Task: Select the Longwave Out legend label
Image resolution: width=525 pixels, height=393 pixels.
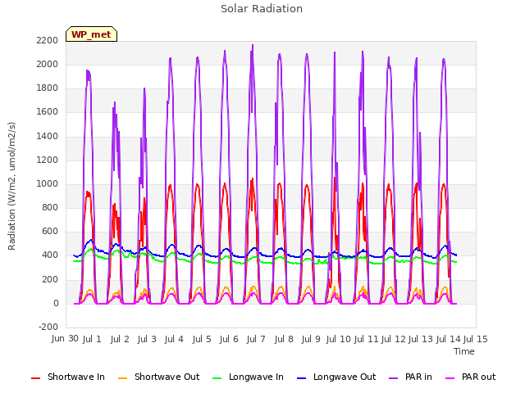Action: pyautogui.click(x=345, y=377)
